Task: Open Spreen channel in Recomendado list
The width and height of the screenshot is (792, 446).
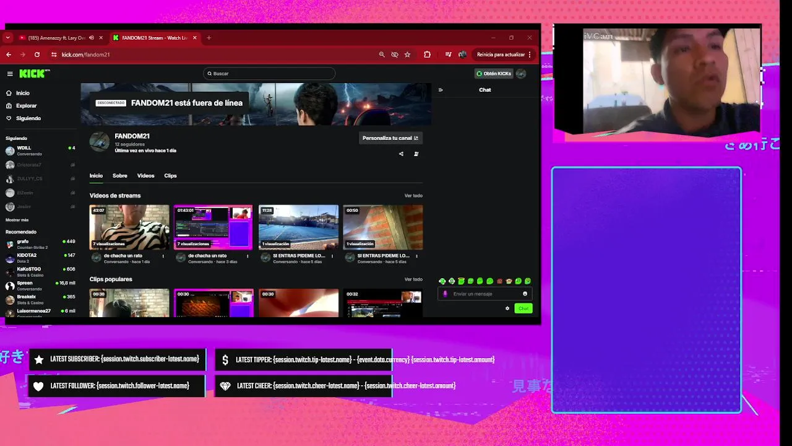Action: (40, 286)
